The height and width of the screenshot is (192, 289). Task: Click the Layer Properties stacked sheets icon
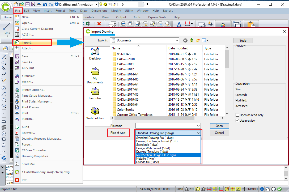[112, 24]
